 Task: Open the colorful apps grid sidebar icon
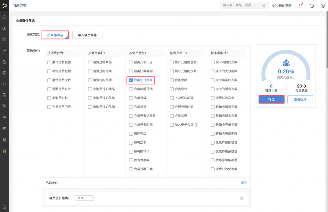4,151
